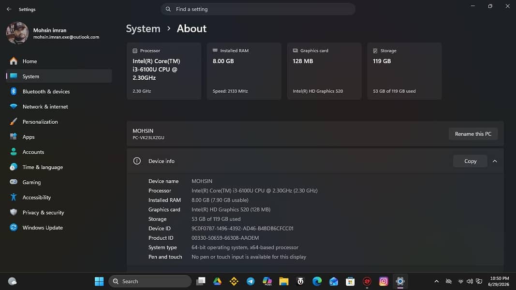516x290 pixels.
Task: Restore down the Settings window
Action: 490,6
